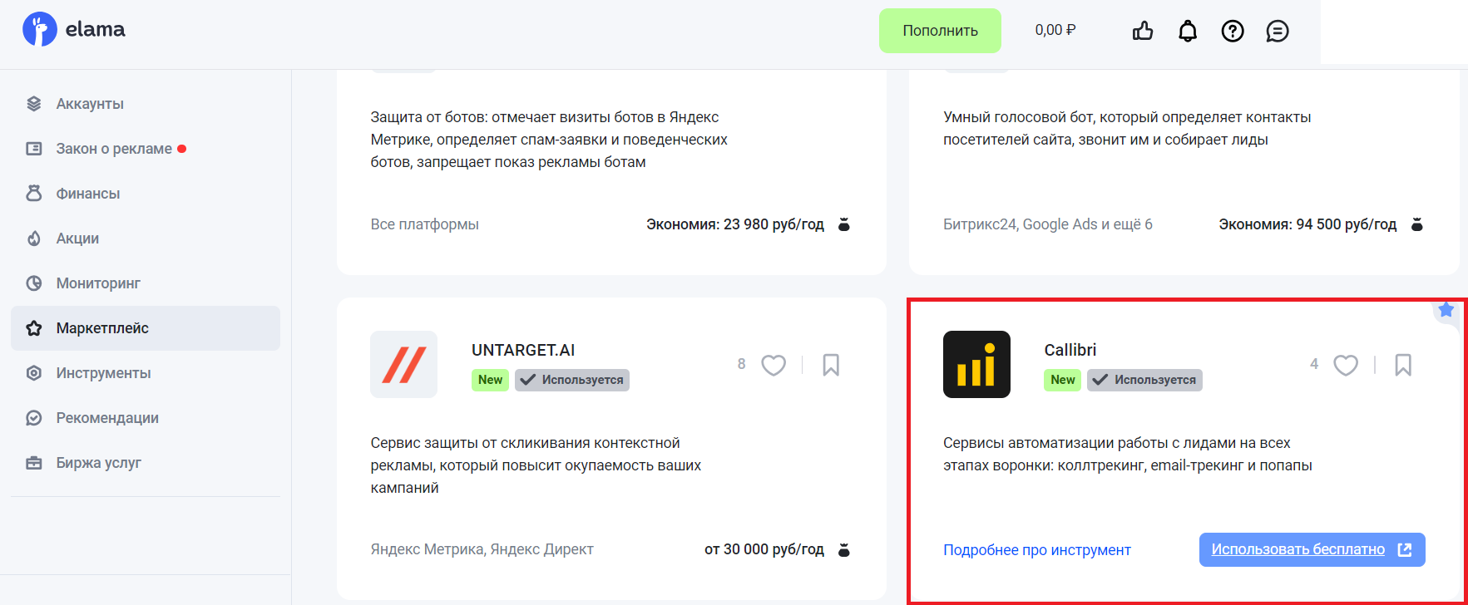This screenshot has height=605, width=1468.
Task: Click the Биржа услуг briefcase icon
Action: coord(34,463)
